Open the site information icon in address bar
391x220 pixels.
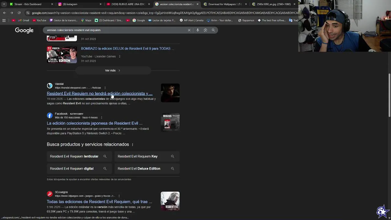coord(28,13)
